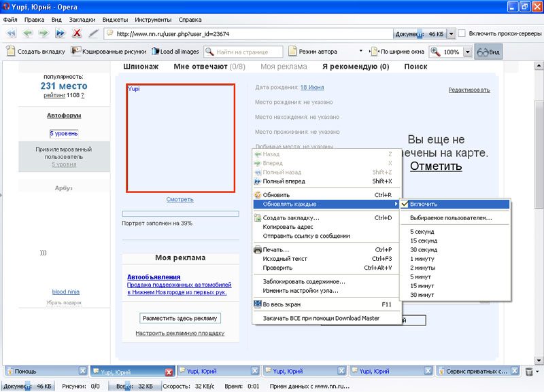Click the Разместить здесь рекламу button
544x392 pixels.
[180, 318]
